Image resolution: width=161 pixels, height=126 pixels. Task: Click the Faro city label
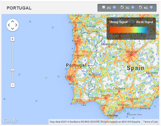click(x=84, y=105)
